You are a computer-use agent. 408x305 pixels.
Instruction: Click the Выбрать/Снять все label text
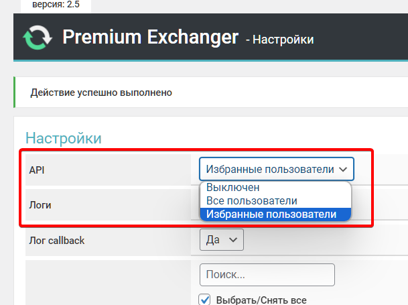click(261, 300)
